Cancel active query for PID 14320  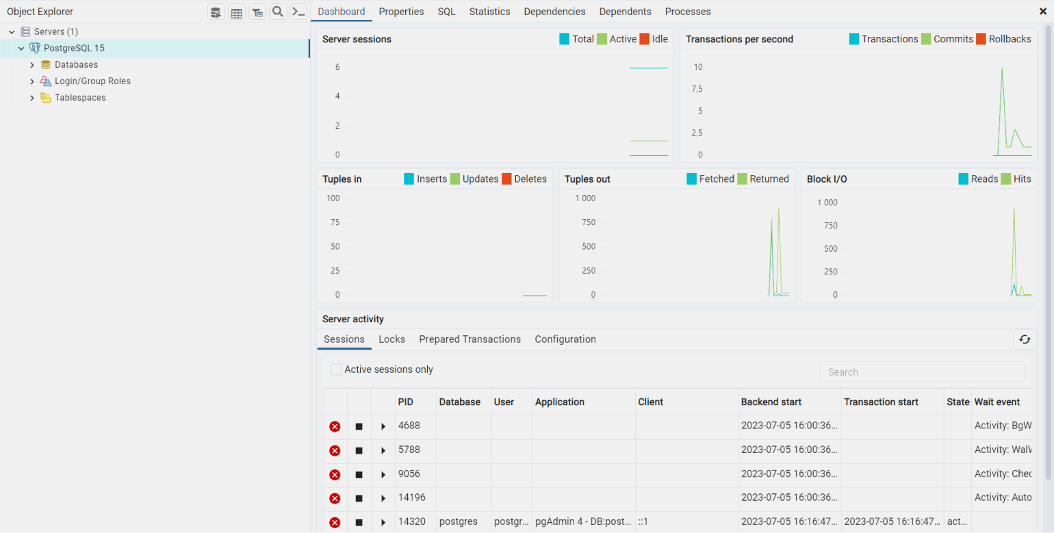(x=359, y=523)
